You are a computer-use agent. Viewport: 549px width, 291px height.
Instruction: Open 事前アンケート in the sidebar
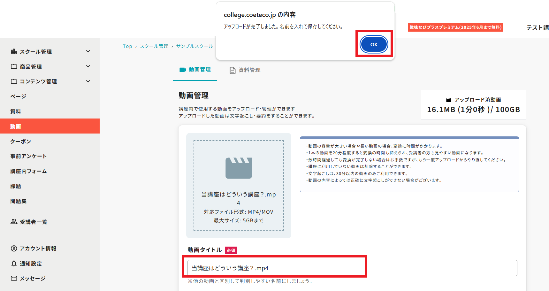tap(28, 156)
